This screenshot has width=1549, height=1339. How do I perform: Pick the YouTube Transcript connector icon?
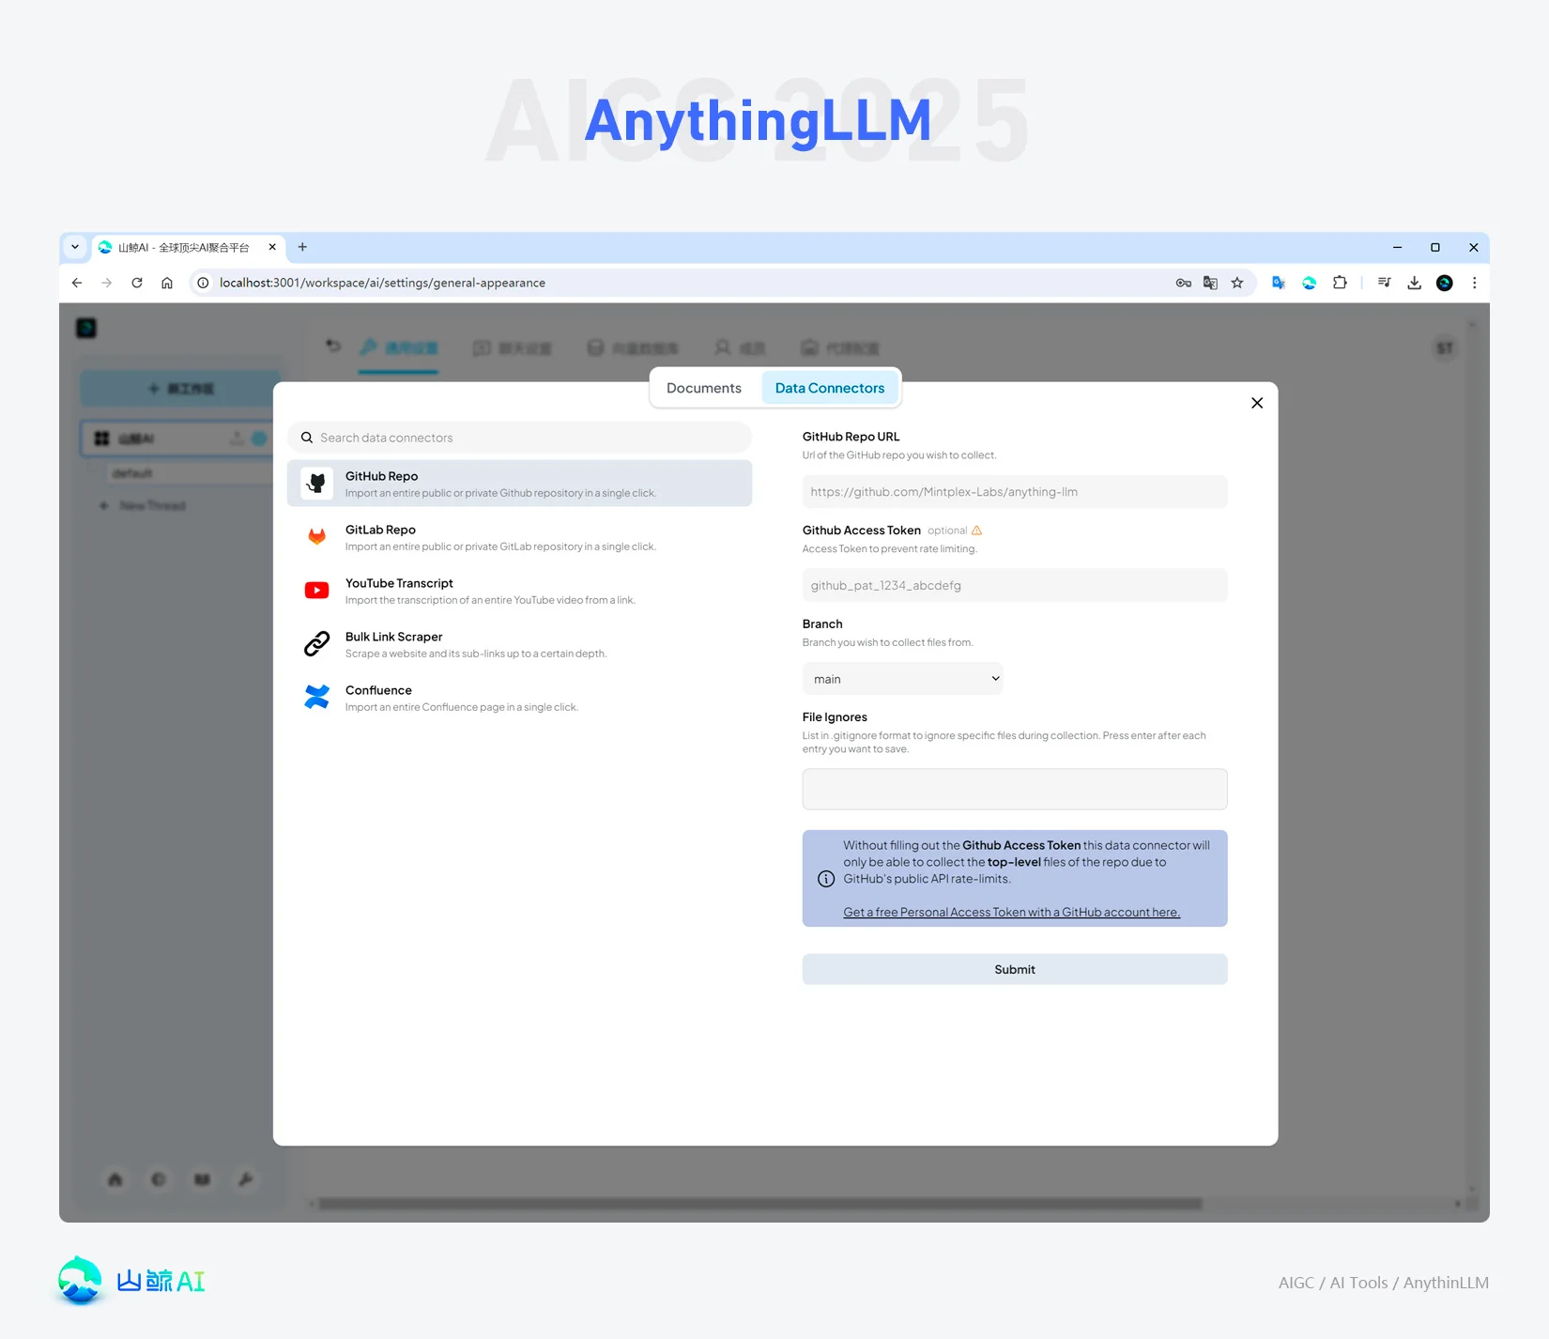click(317, 591)
